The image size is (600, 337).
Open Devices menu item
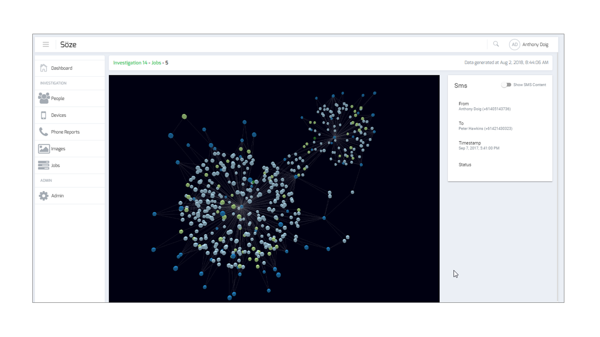coord(70,115)
